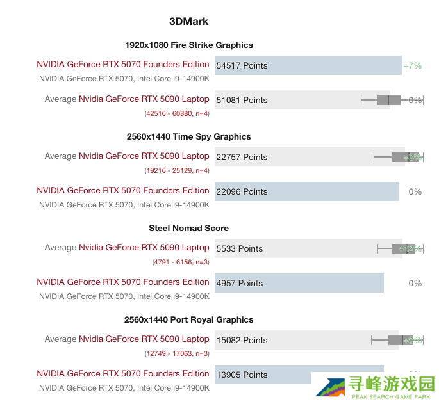Click the 51081 Points result bar

tap(302, 100)
